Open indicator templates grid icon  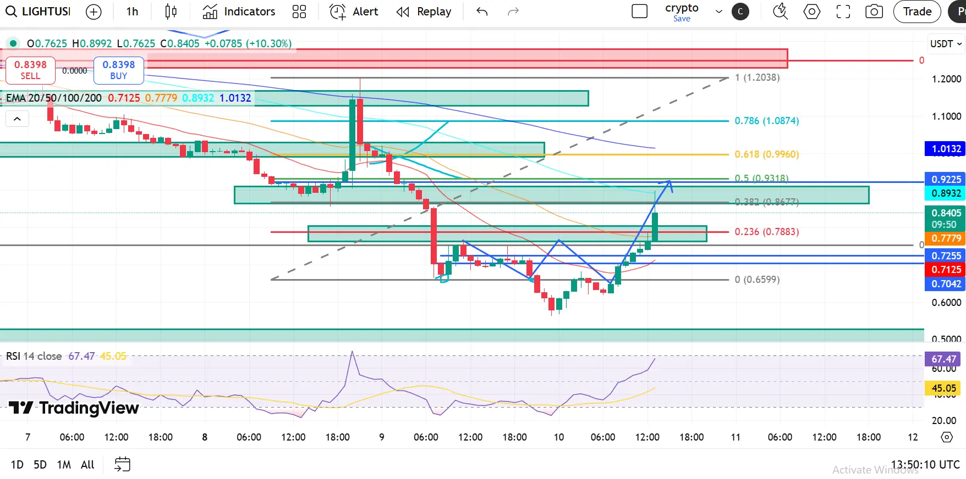click(299, 12)
